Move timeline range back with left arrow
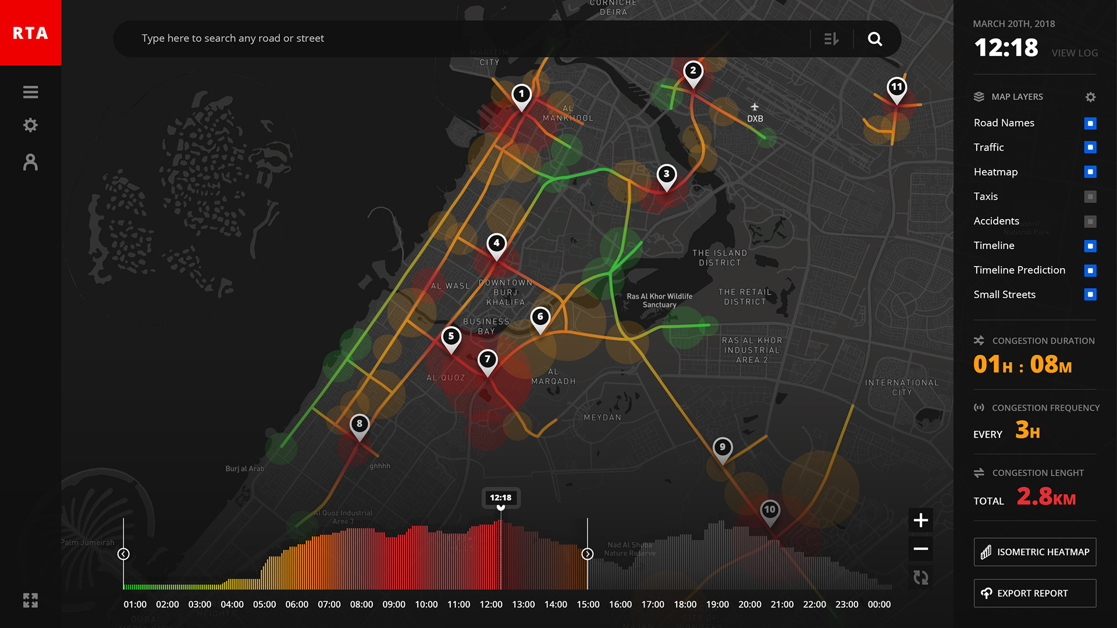Image resolution: width=1117 pixels, height=628 pixels. [x=123, y=554]
